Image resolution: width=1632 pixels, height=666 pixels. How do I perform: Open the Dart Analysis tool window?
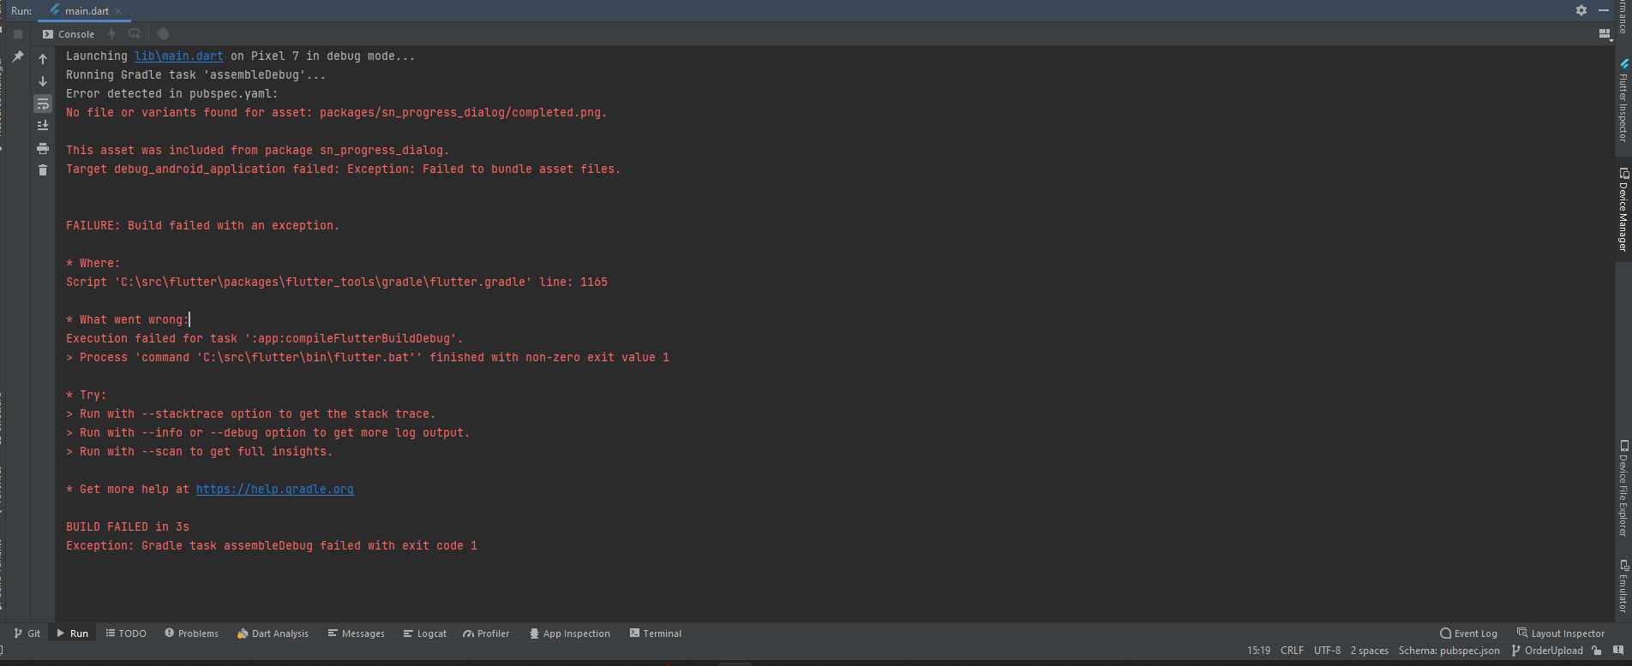point(273,633)
